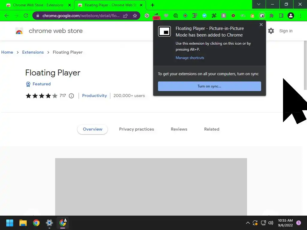The width and height of the screenshot is (307, 230).
Task: Click the Turn on sync button
Action: coord(209,86)
